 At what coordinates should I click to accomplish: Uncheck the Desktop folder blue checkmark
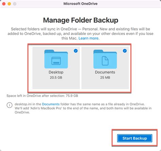(x=76, y=51)
